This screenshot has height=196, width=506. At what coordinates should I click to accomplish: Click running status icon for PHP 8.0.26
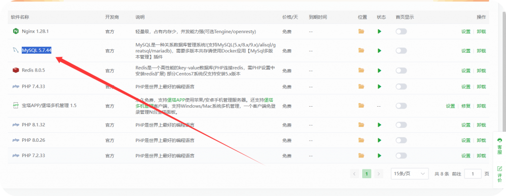tap(379, 140)
